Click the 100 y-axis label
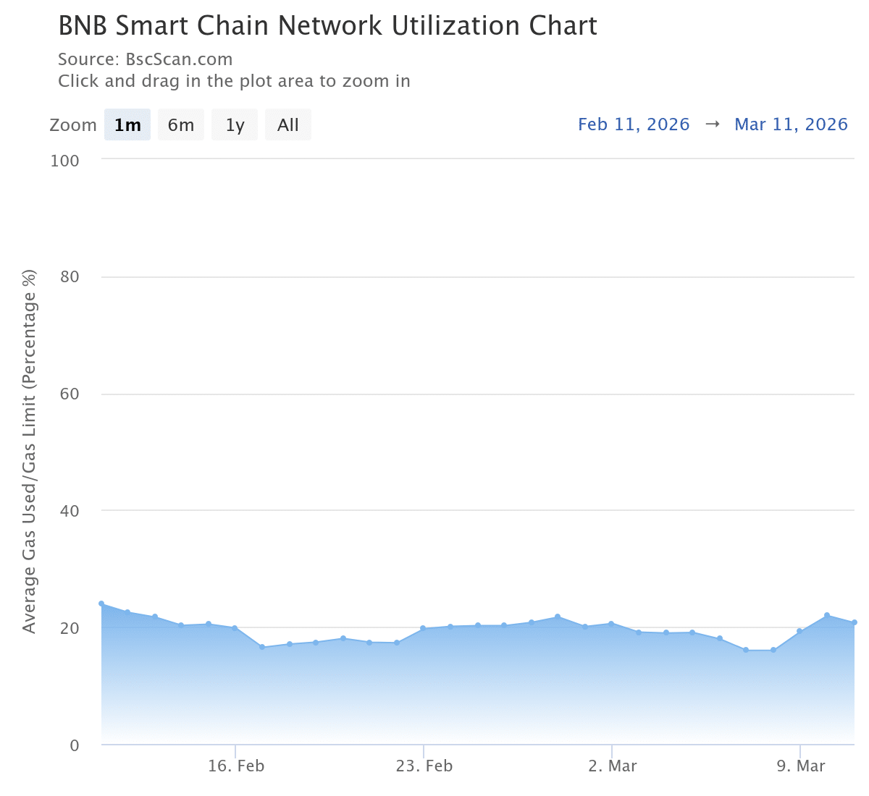Image resolution: width=869 pixels, height=796 pixels. [64, 161]
